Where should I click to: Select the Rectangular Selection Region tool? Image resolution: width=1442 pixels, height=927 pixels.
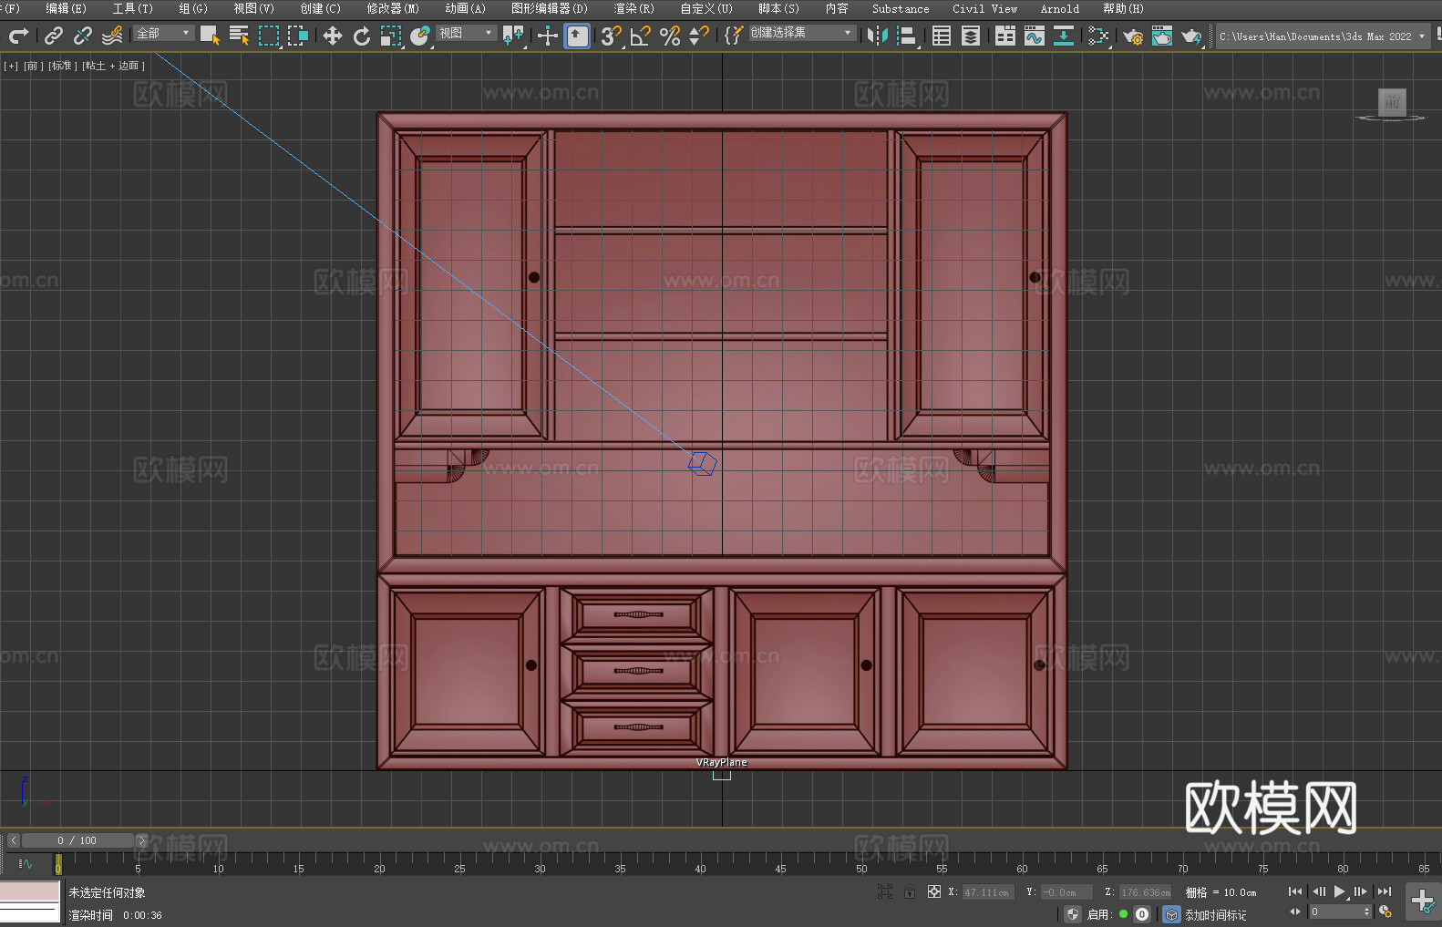click(269, 36)
